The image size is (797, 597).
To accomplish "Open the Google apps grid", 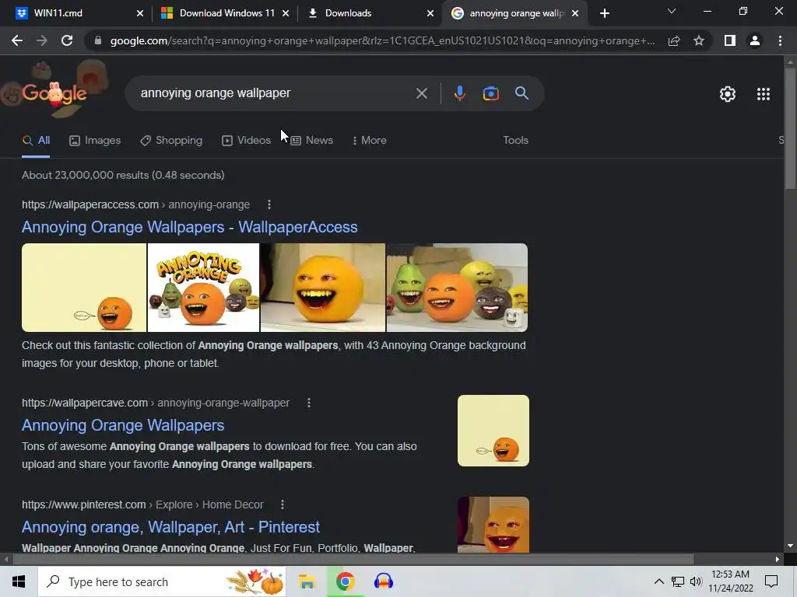I will (x=763, y=94).
